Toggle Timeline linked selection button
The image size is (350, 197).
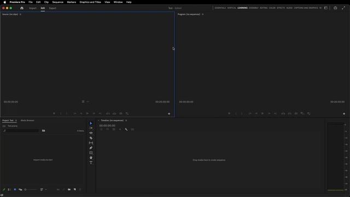pos(114,129)
